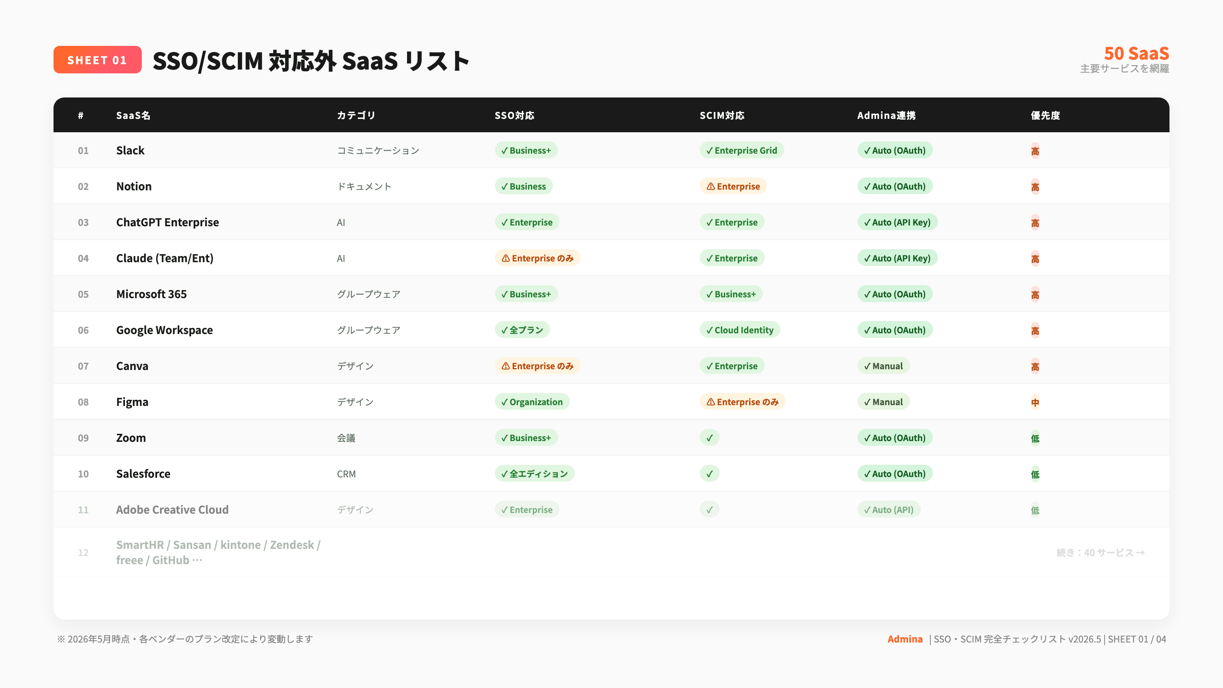Select the Adobe Creative Cloud row name
This screenshot has width=1223, height=688.
point(172,510)
